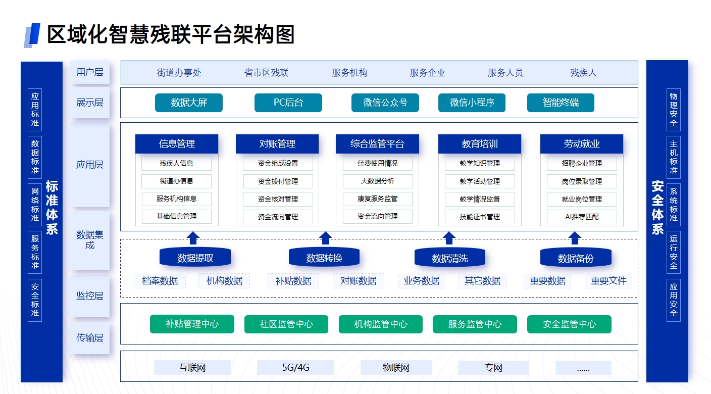Click the 微信公众号 block
Viewport: 711px width, 394px height.
(x=385, y=103)
